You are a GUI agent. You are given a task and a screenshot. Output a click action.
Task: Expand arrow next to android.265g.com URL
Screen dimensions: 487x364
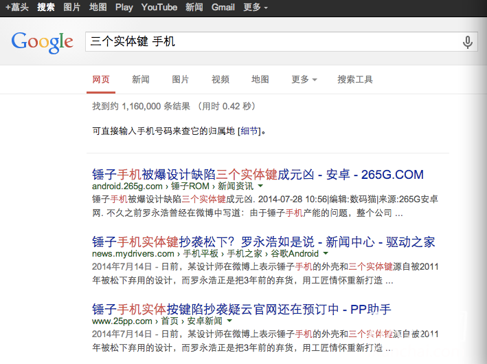(261, 186)
